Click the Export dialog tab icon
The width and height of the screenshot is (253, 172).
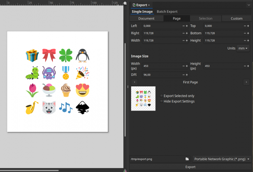(134, 5)
